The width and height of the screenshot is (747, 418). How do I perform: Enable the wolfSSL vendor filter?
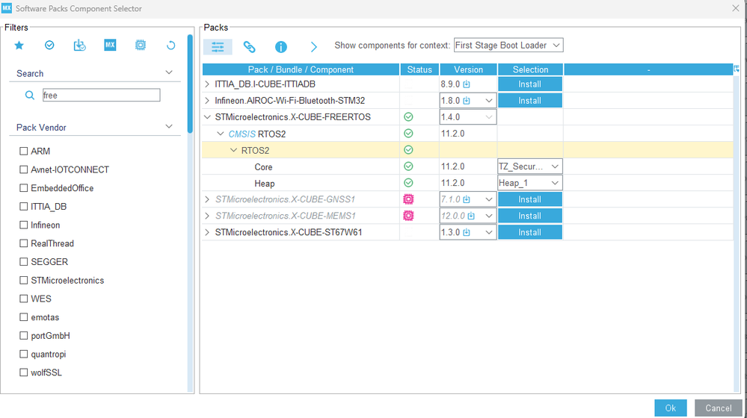pos(23,372)
